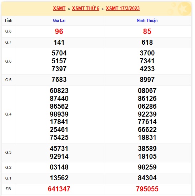Select Gia Lai G.8 result 96
Screen dimensions: 195x196
[x=59, y=31]
